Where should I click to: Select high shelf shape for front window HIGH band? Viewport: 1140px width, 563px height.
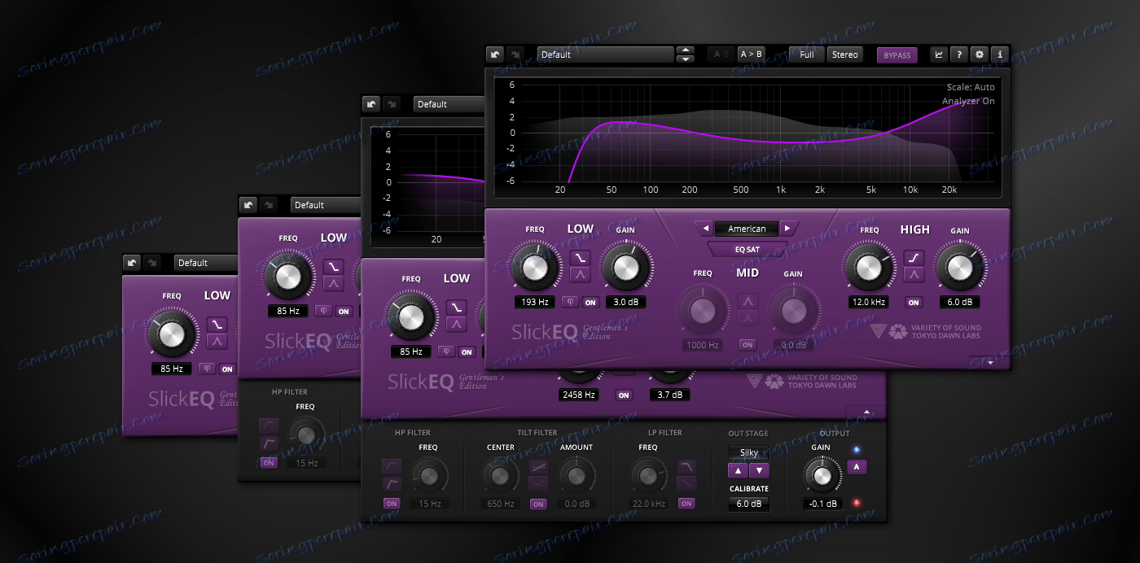[x=914, y=257]
